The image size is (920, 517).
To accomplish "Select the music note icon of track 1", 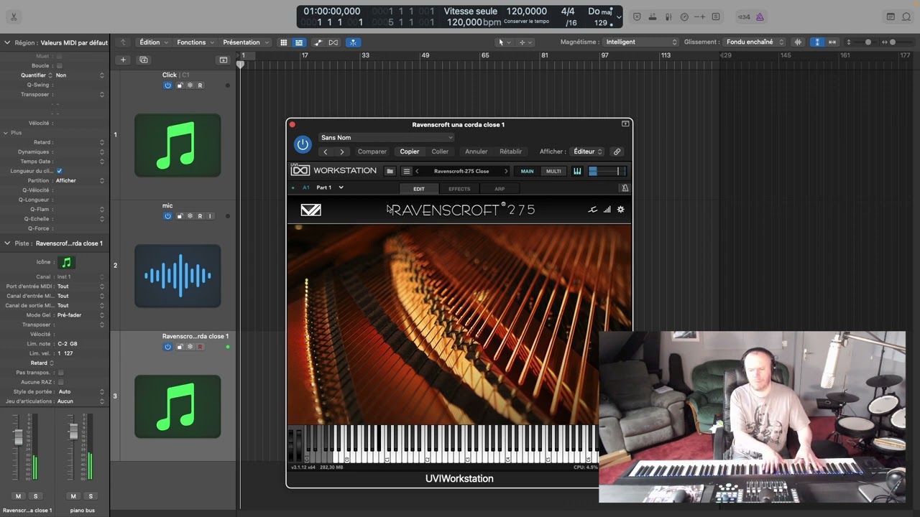I will 178,145.
